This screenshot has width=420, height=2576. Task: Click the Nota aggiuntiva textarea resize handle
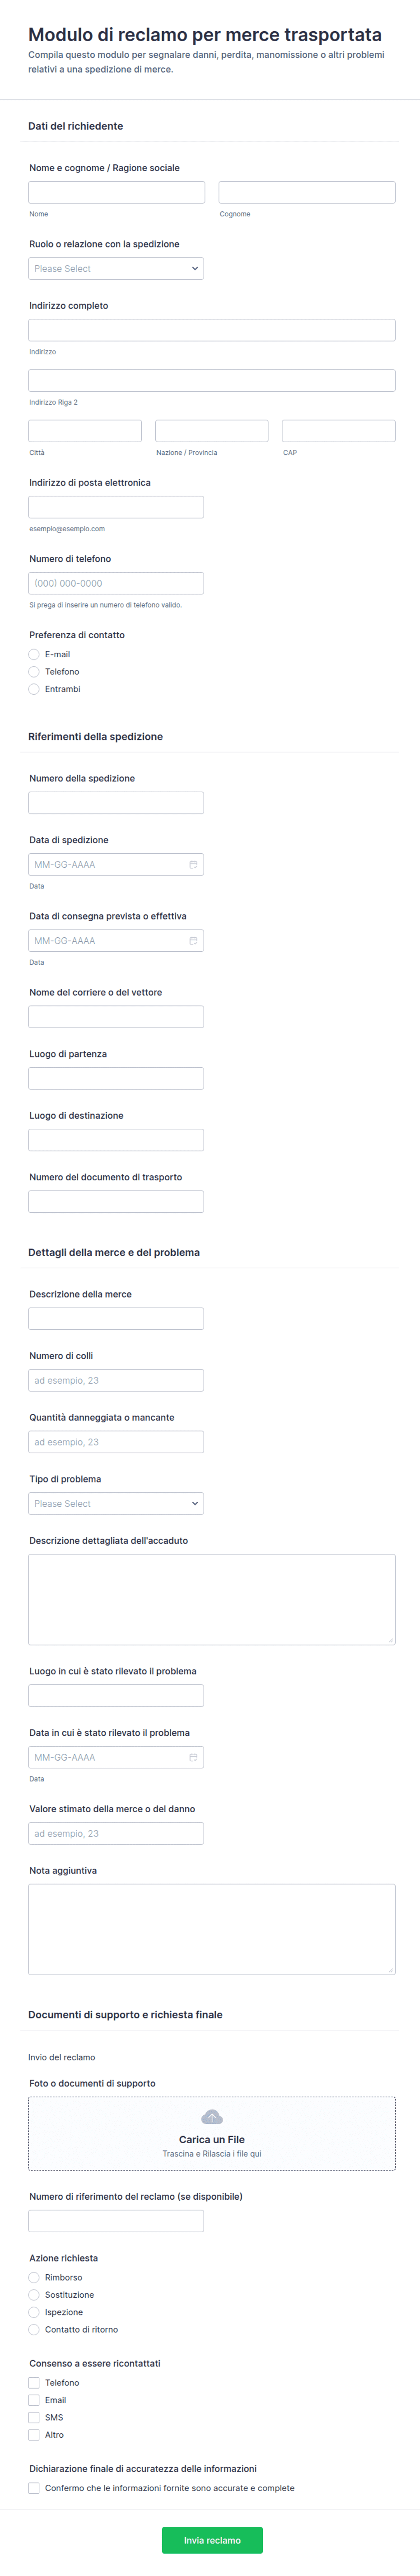click(391, 1970)
